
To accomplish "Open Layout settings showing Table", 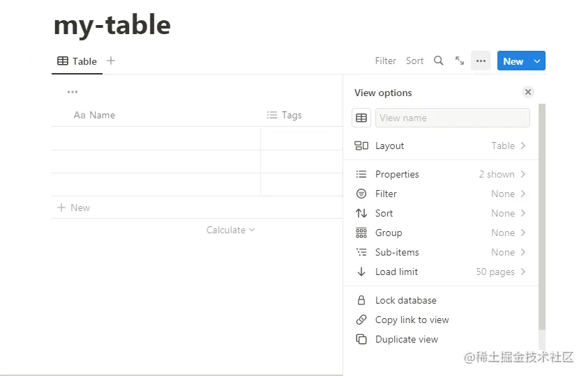I will click(x=440, y=146).
